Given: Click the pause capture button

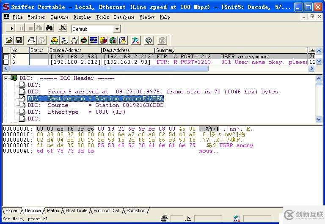Looking at the screenshot, I should pos(21,28).
